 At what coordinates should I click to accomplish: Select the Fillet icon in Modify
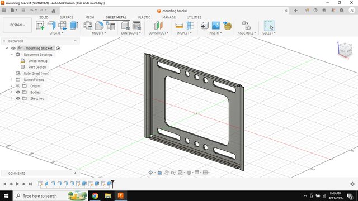coord(99,26)
